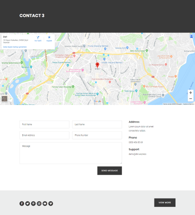
Task: Click Feriköy İslam Mezarlığı marker
Action: (73, 87)
